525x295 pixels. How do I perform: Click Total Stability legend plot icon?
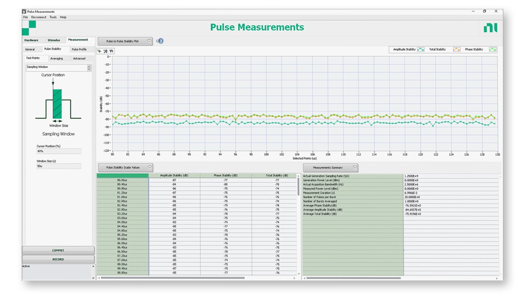[x=456, y=50]
